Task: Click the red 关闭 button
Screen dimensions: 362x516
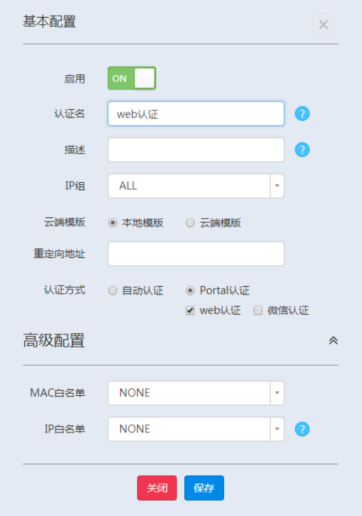Action: [x=157, y=488]
